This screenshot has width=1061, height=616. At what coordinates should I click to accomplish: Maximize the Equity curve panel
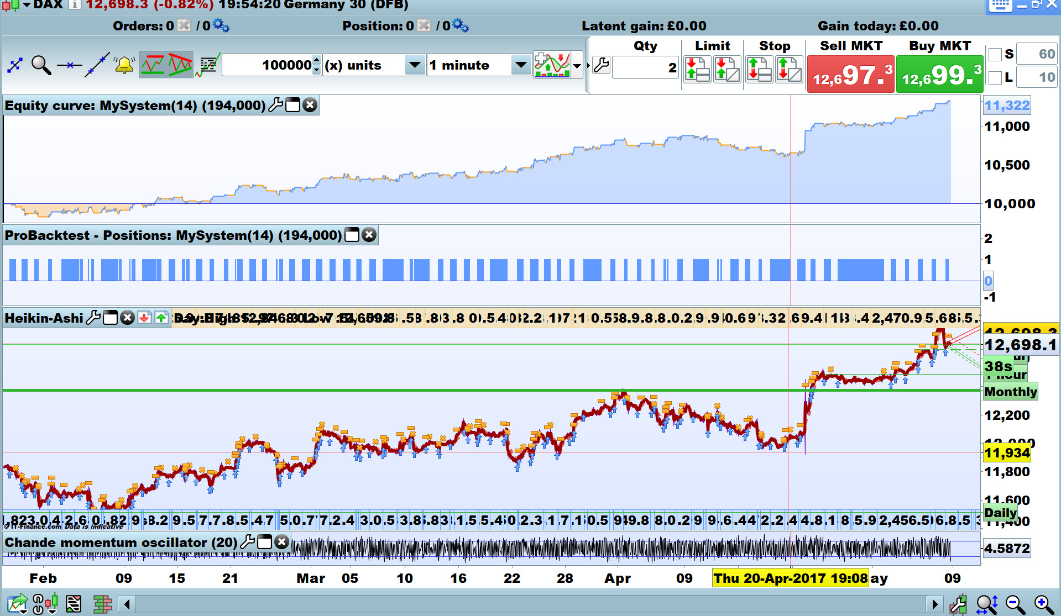[x=293, y=105]
